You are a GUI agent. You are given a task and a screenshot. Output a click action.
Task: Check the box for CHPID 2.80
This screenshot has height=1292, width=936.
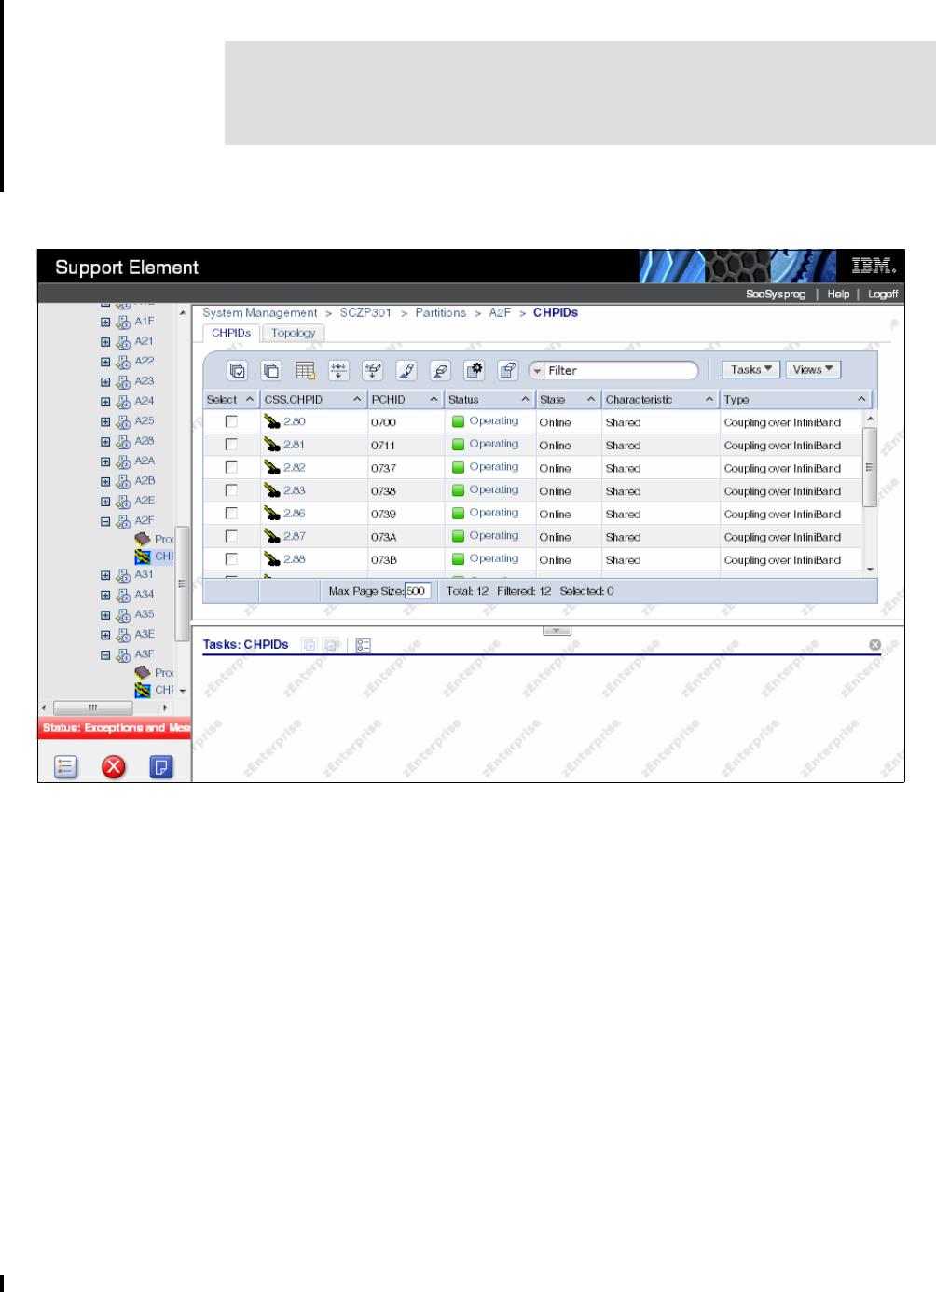(231, 421)
